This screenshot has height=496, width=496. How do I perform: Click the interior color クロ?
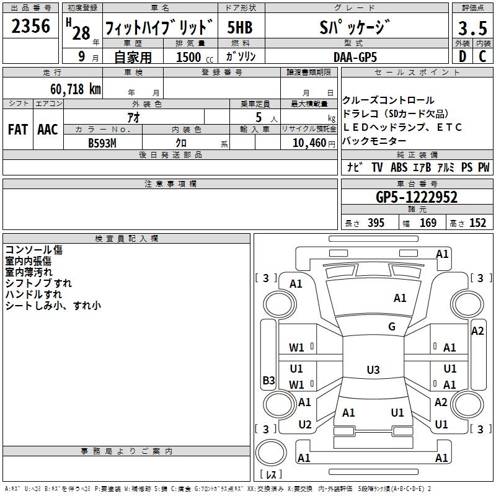[181, 143]
